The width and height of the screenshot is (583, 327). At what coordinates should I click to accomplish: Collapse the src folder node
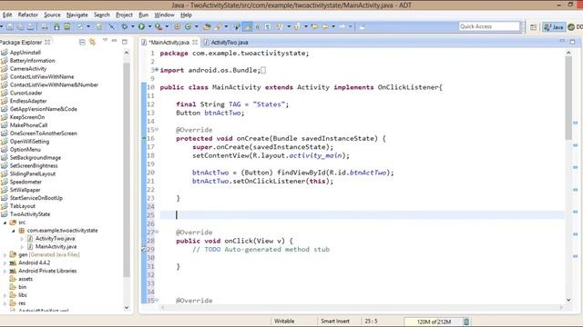(5, 223)
